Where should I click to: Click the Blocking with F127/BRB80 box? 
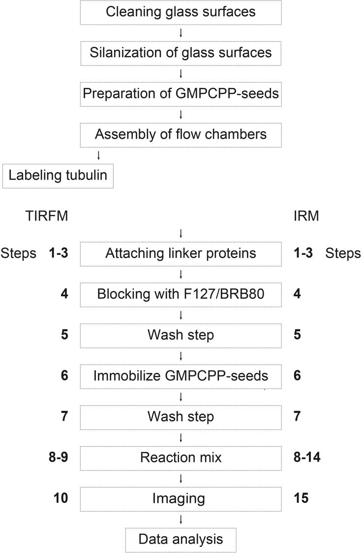coord(181,294)
